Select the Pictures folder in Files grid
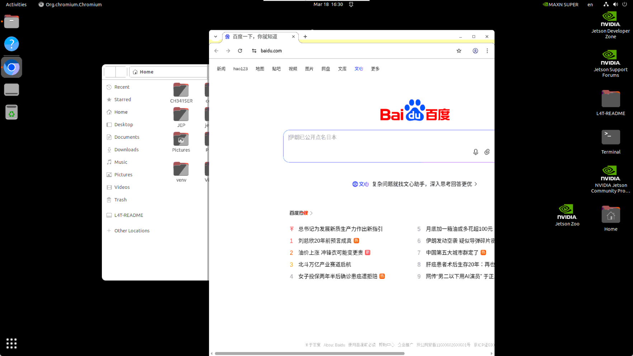 click(x=181, y=142)
